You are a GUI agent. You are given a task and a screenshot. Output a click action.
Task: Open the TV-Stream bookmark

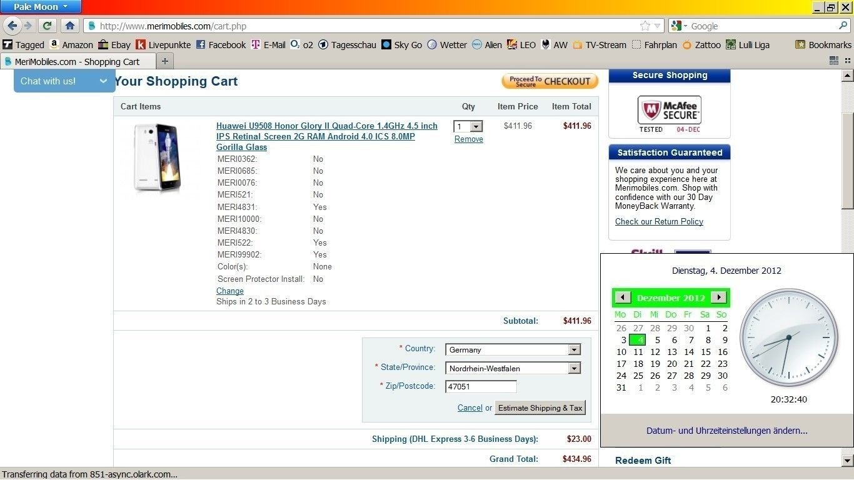[600, 44]
